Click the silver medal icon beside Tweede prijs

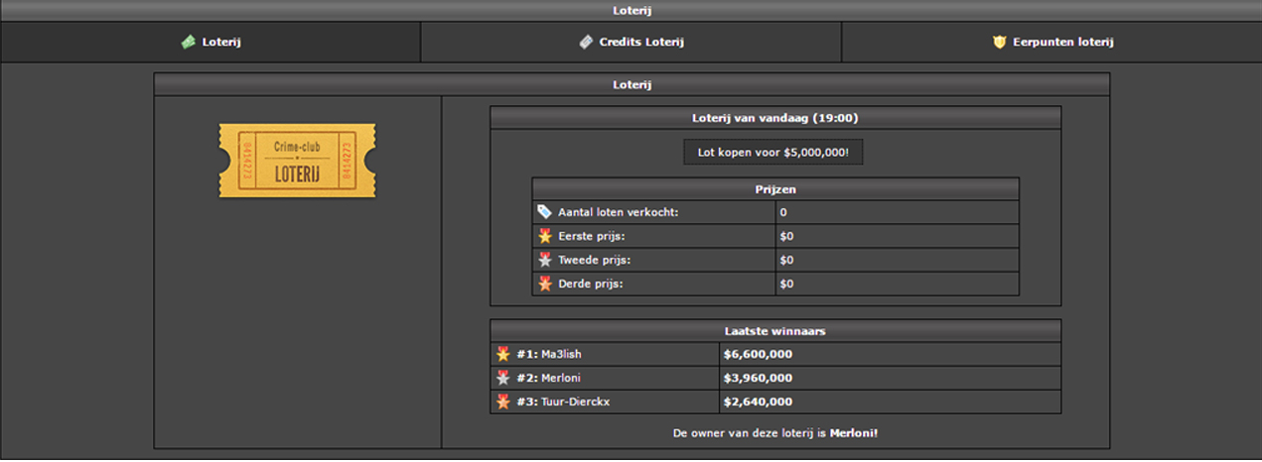pyautogui.click(x=544, y=260)
